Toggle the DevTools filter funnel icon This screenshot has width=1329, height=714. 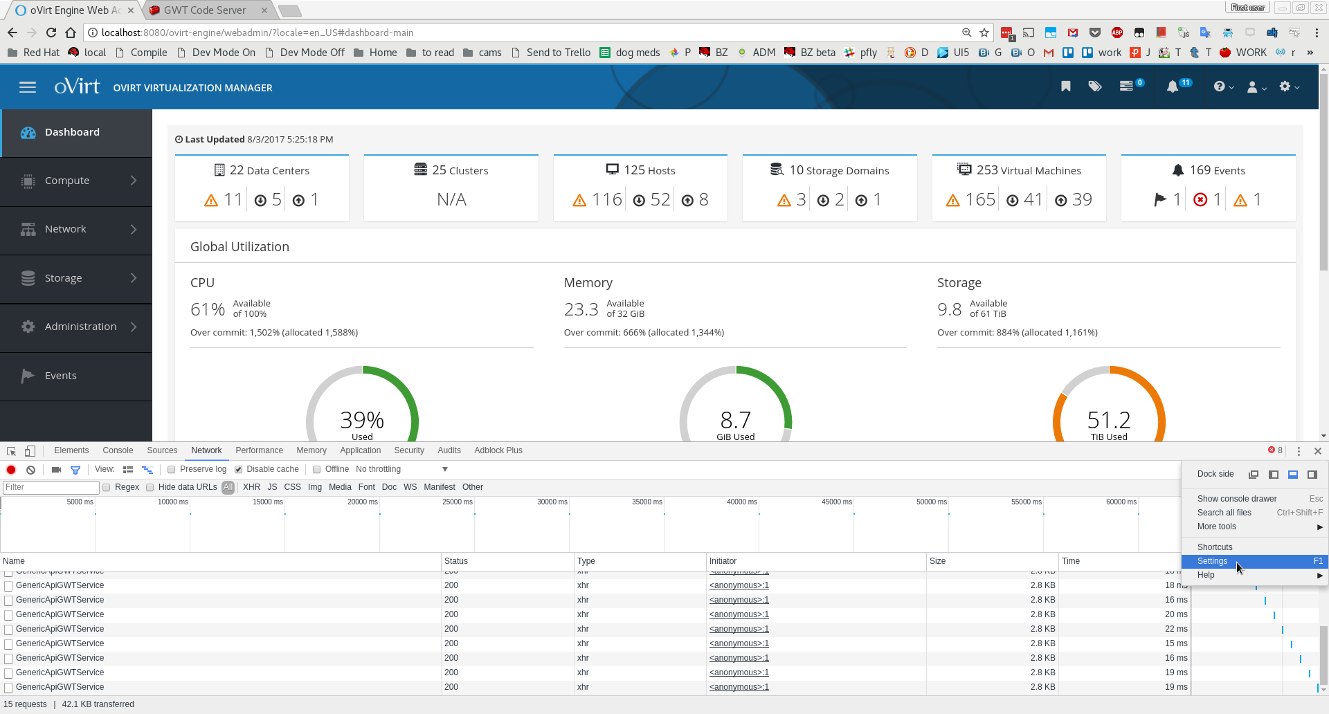[x=75, y=470]
